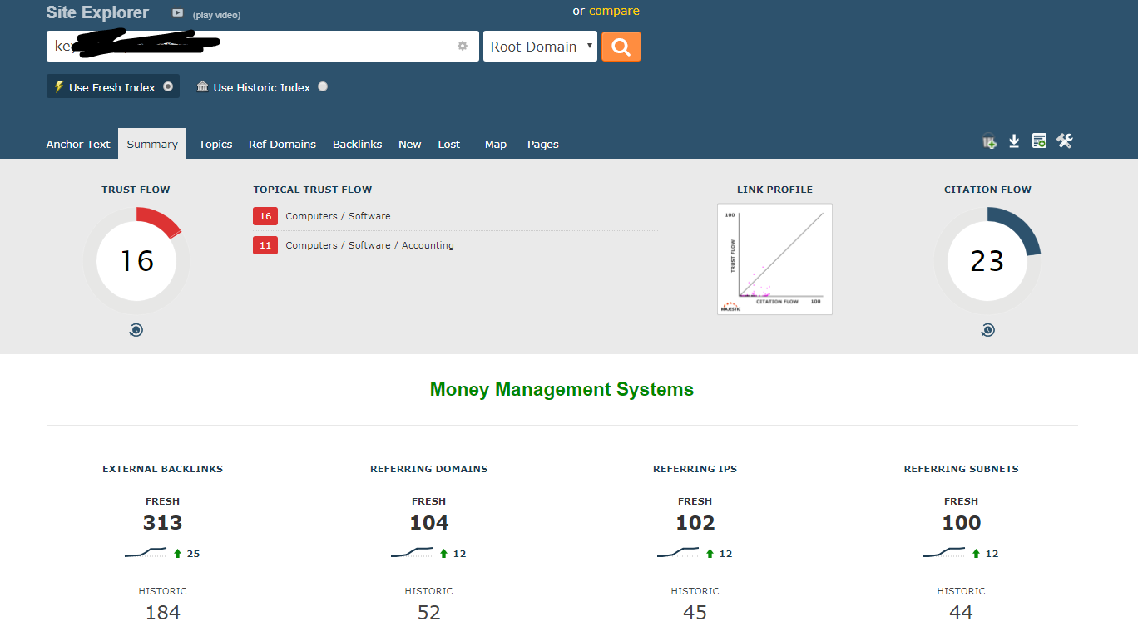This screenshot has width=1138, height=641.
Task: Open the Ref Domains tab
Action: [282, 144]
